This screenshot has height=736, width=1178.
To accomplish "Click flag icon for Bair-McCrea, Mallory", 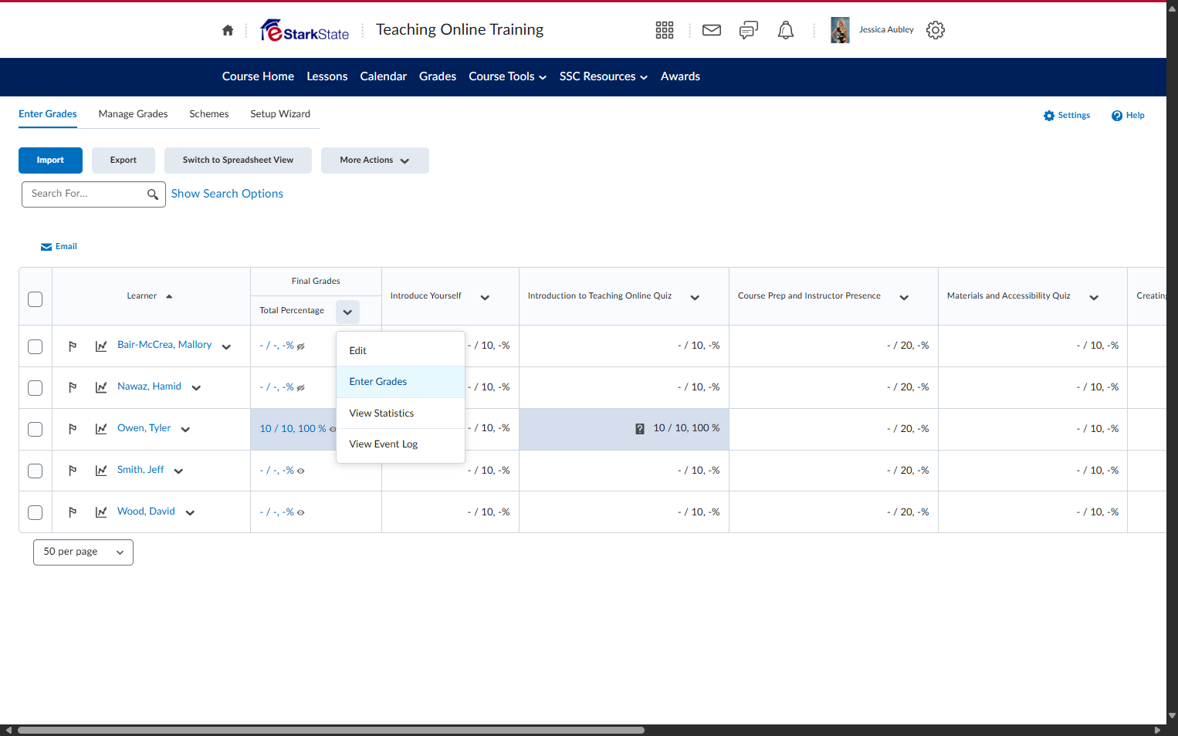I will point(73,346).
